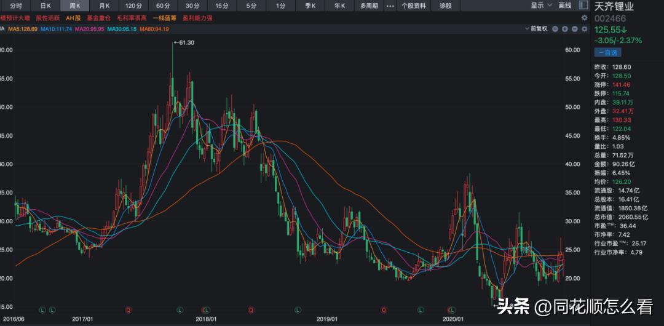664x326 pixels.
Task: Click the 61.30 peak price label
Action: 184,43
